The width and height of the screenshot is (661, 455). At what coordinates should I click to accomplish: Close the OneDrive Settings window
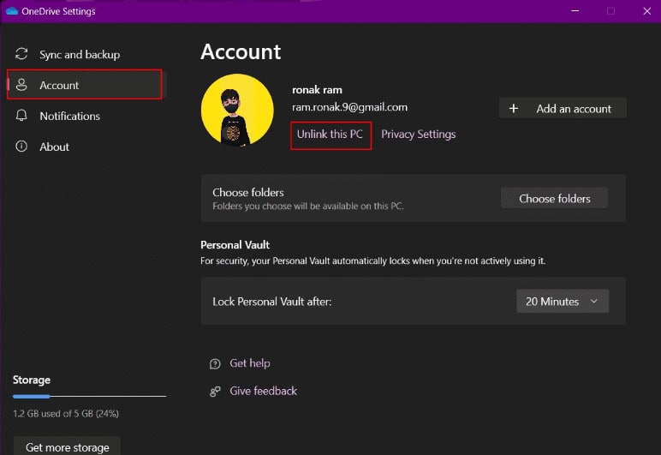647,11
